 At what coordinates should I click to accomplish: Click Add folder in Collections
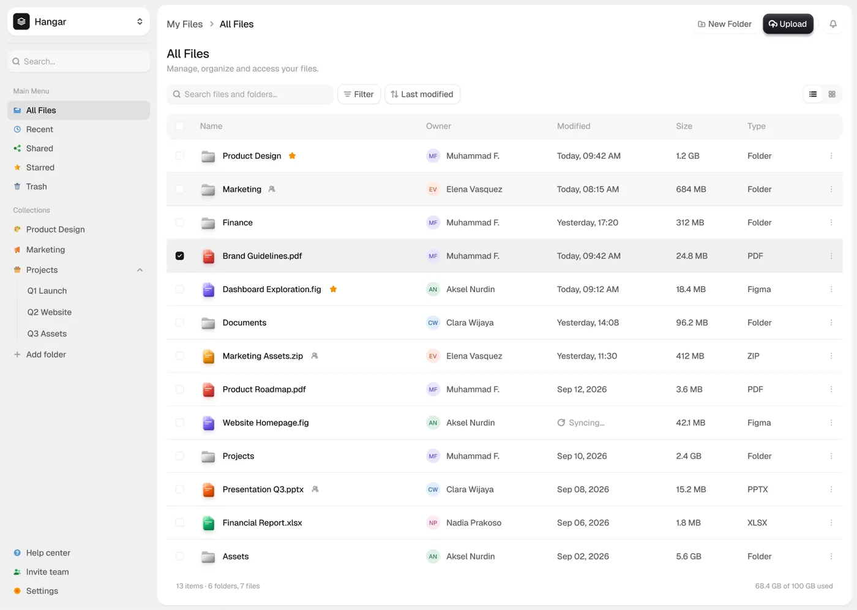tap(40, 355)
